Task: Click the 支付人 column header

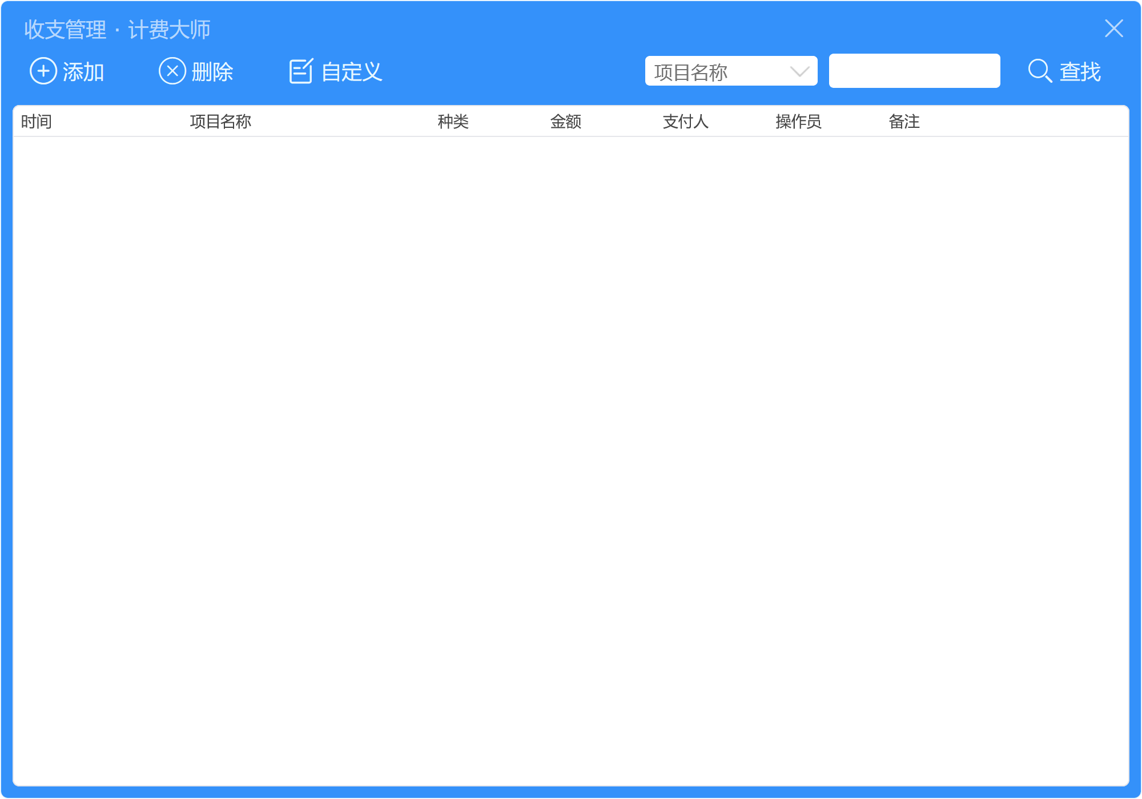Action: (686, 122)
